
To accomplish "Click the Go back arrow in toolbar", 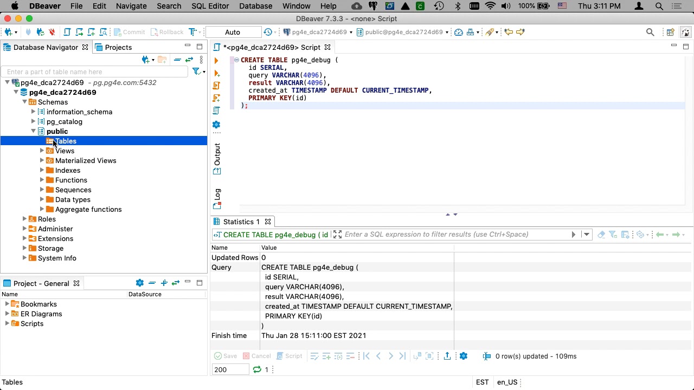I will [x=508, y=32].
